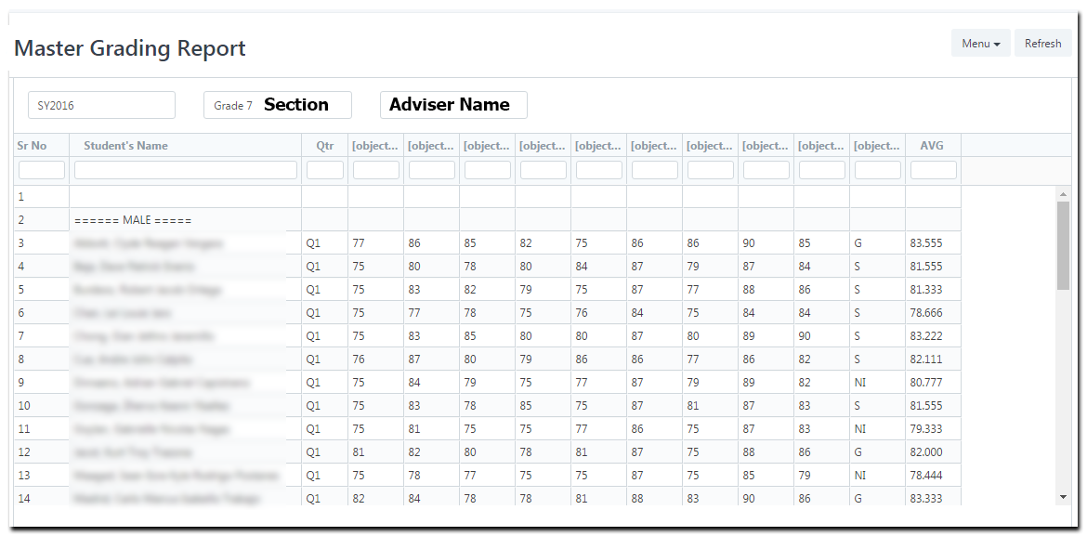Screen dimensions: 1087x536
Task: Click the first [object column header
Action: 374,146
